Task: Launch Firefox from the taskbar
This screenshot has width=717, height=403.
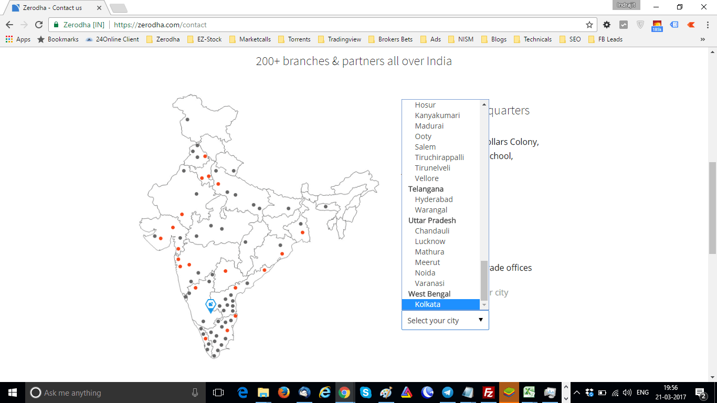Action: (283, 393)
